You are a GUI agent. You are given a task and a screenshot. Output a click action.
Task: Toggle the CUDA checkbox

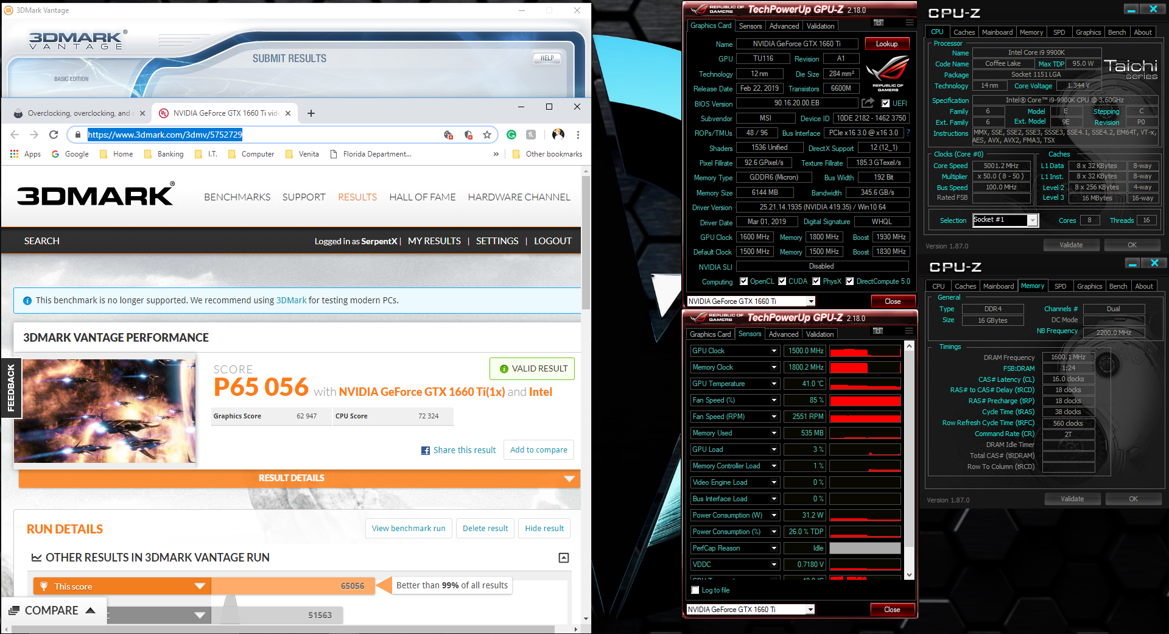[x=782, y=281]
